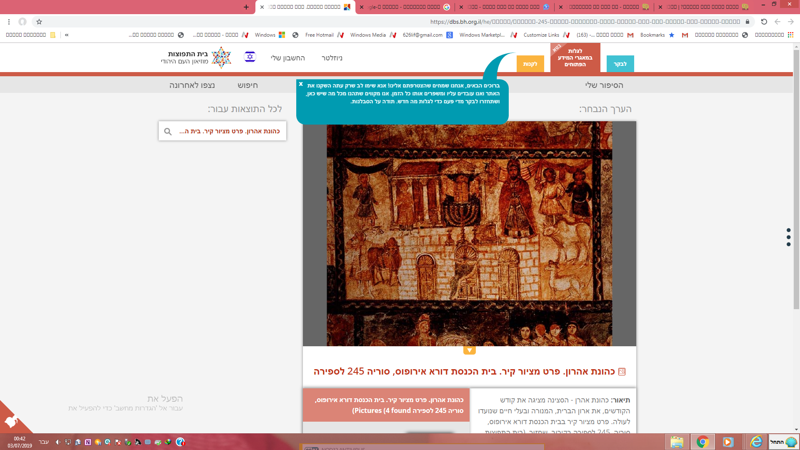Open Chrome three-dot menu
The image size is (800, 450).
point(9,22)
